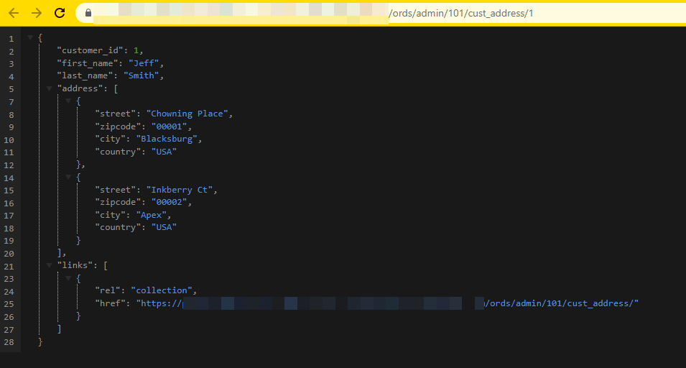Viewport: 686px width, 368px height.
Task: Select the "zipcode" key on line 16
Action: (x=118, y=202)
